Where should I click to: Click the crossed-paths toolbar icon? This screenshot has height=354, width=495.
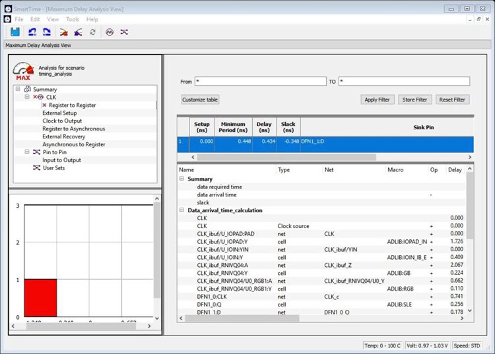pyautogui.click(x=124, y=32)
